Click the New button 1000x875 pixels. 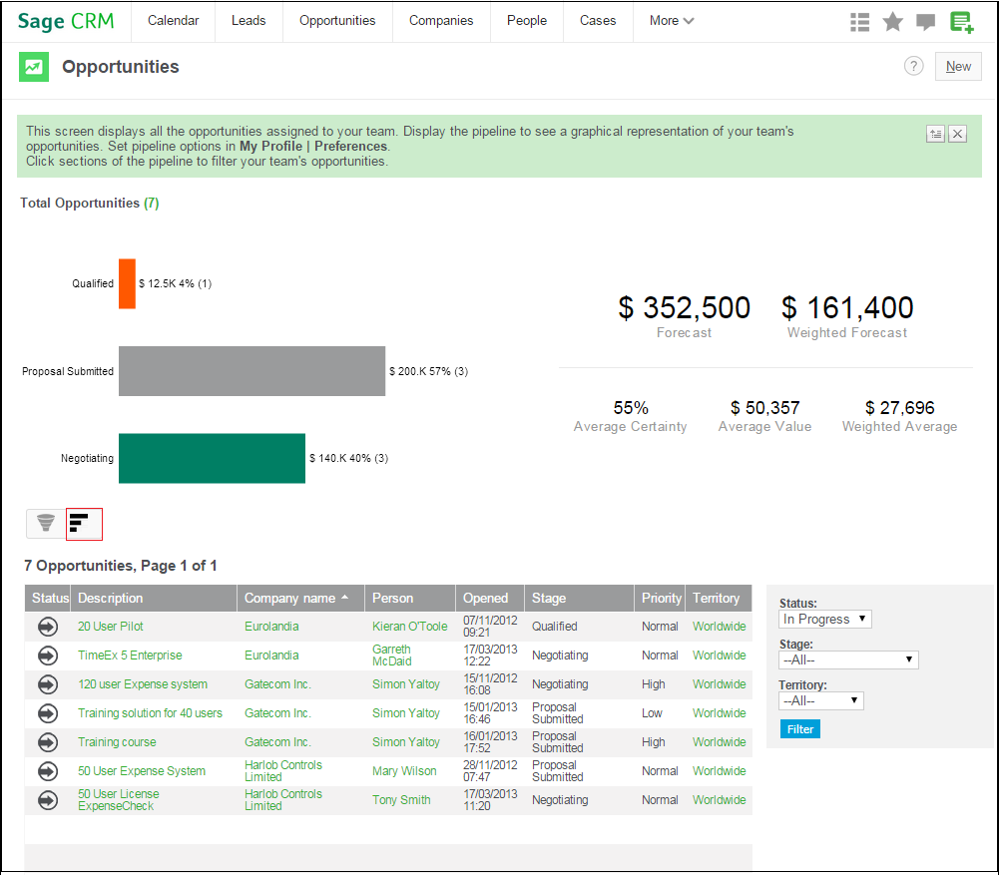tap(958, 66)
